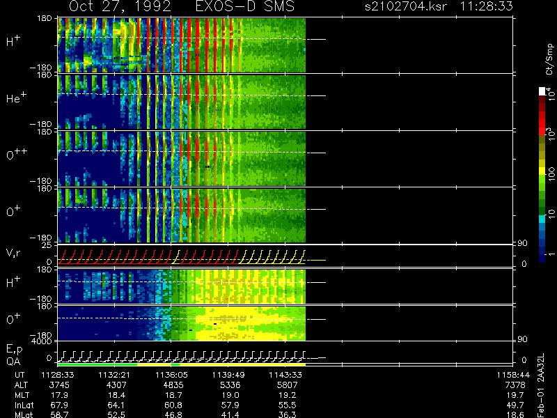Viewport: 557px width, 418px height.
Task: Click the "UT" row label
Action: click(19, 375)
